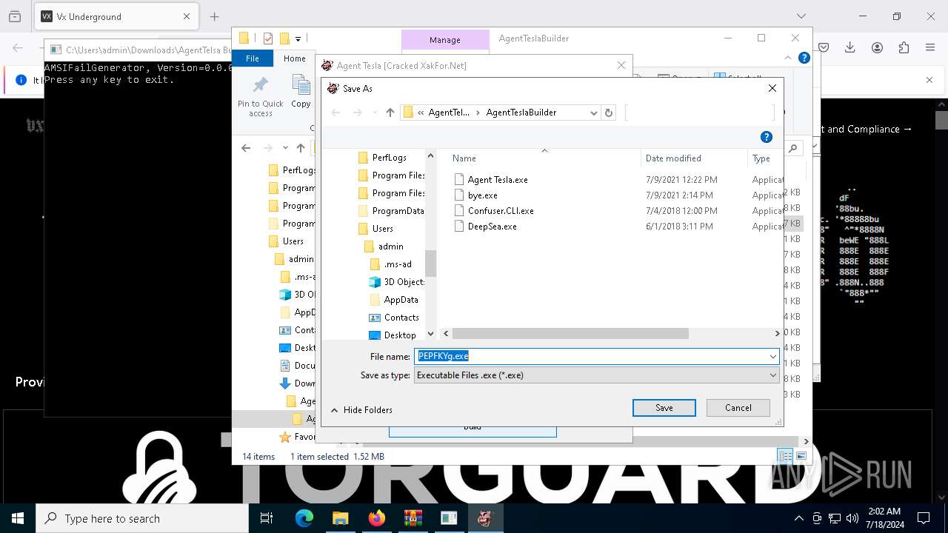Click the Save button in the Save As dialog

(664, 408)
